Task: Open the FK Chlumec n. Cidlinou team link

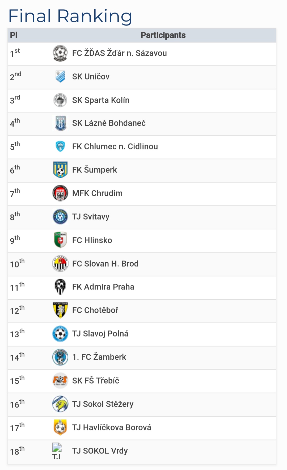Action: point(115,146)
